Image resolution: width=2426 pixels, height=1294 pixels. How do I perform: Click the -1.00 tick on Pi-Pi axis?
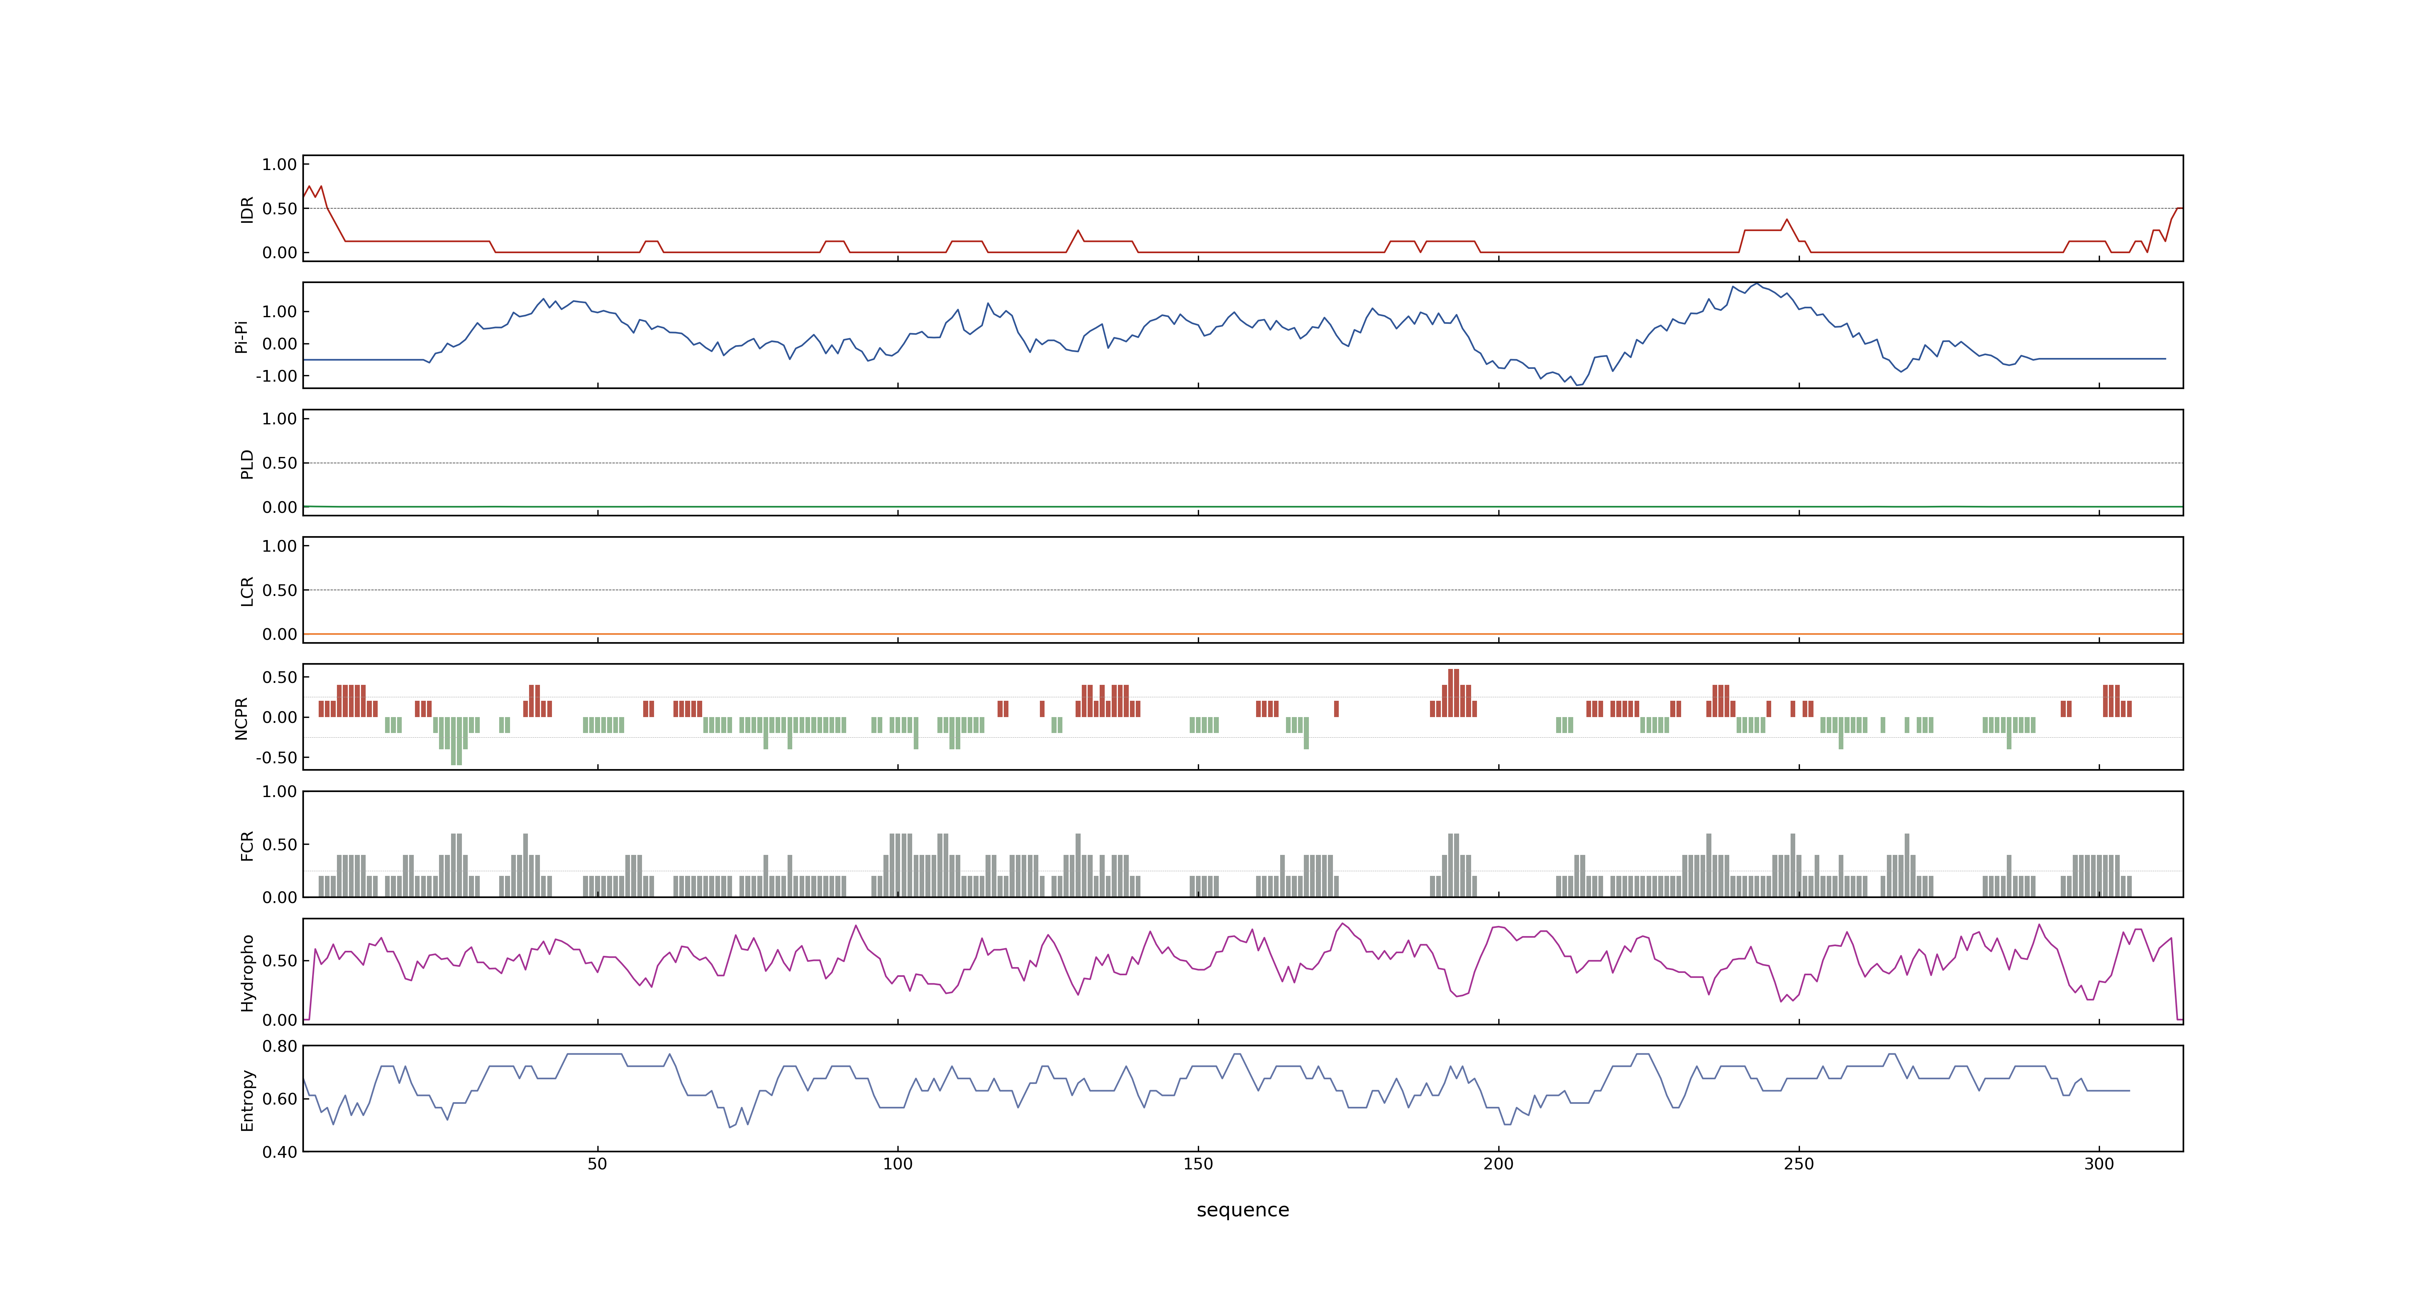pyautogui.click(x=276, y=376)
